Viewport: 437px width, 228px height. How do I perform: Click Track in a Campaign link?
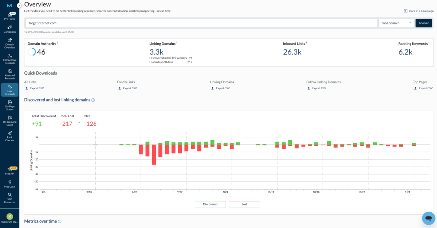tap(419, 11)
